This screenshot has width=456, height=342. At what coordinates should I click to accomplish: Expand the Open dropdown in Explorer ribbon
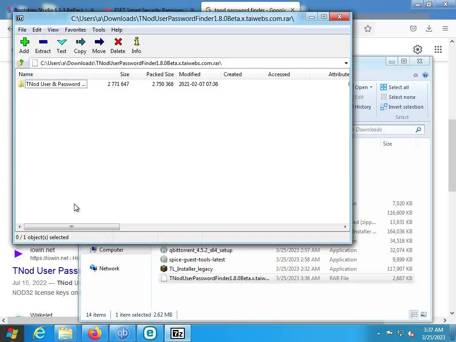click(371, 87)
